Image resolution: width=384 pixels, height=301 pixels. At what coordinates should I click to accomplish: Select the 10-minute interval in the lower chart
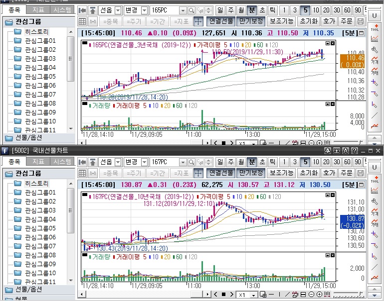316,162
